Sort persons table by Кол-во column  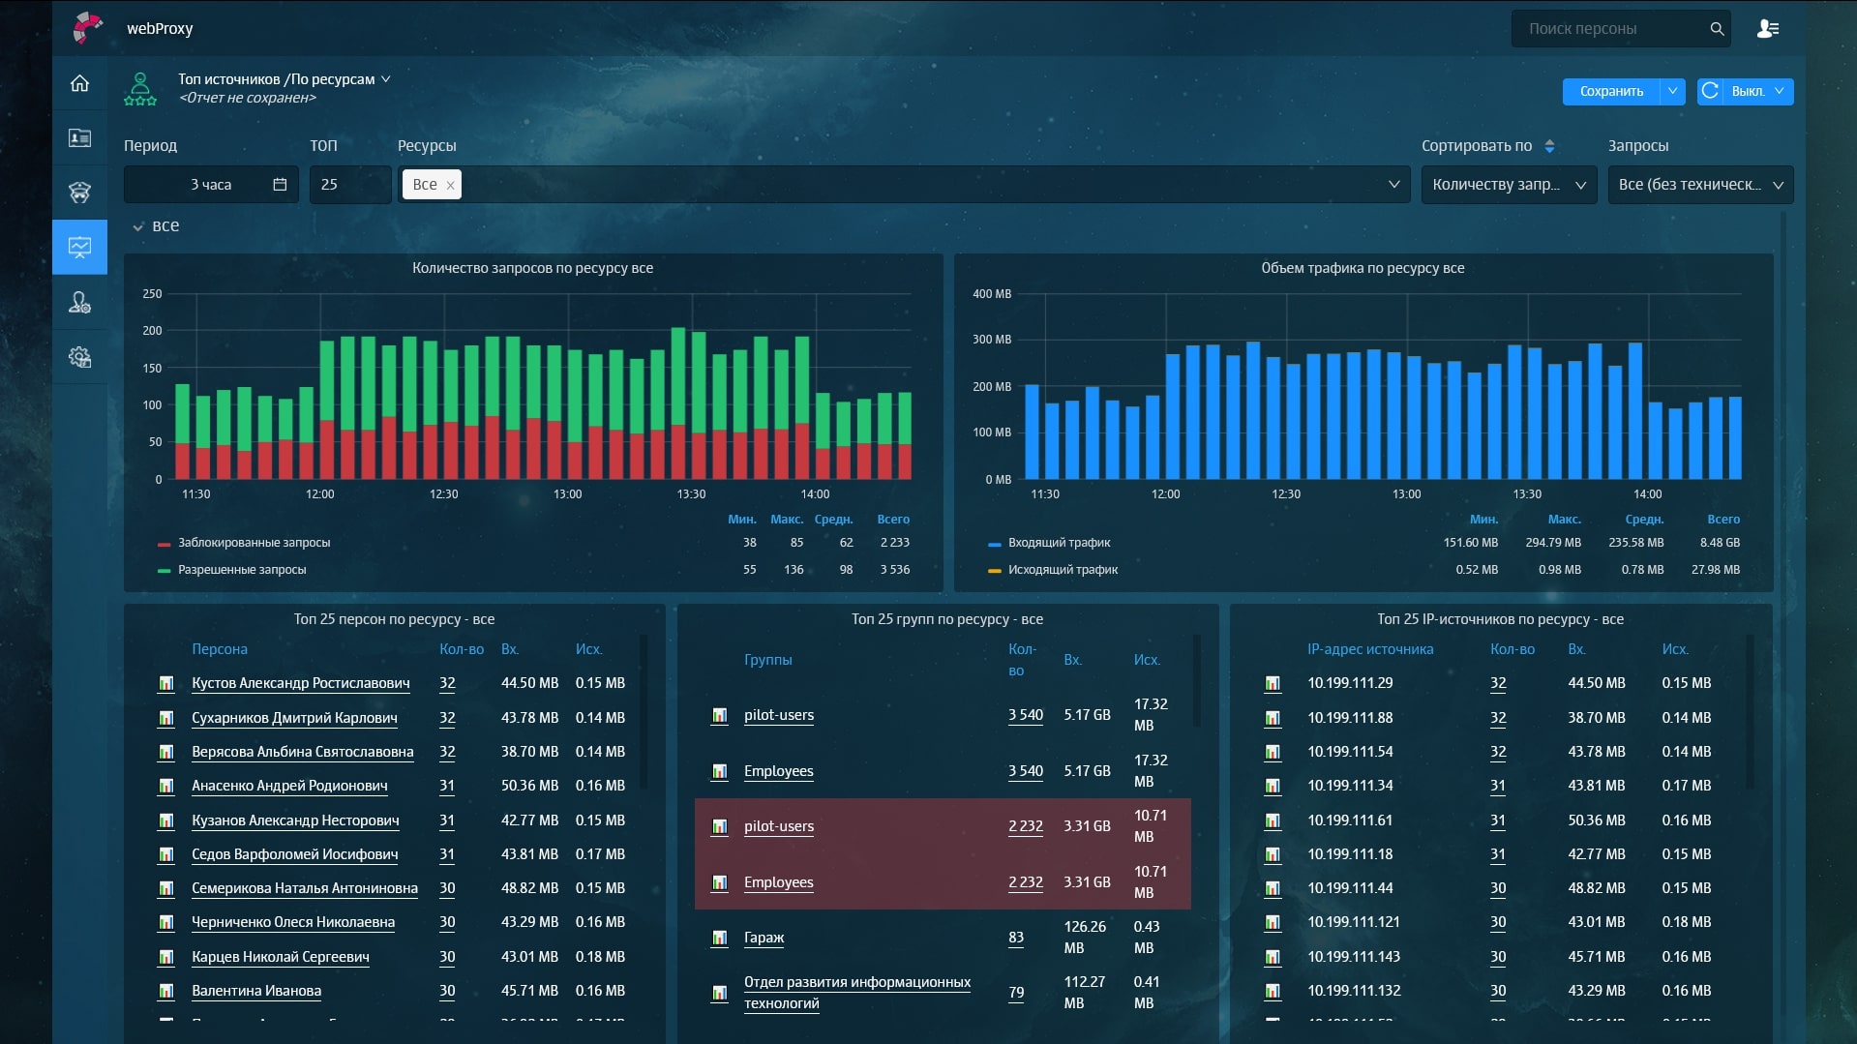(461, 649)
